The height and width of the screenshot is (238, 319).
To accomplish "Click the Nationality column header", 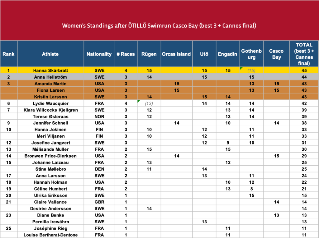I will coord(99,54).
